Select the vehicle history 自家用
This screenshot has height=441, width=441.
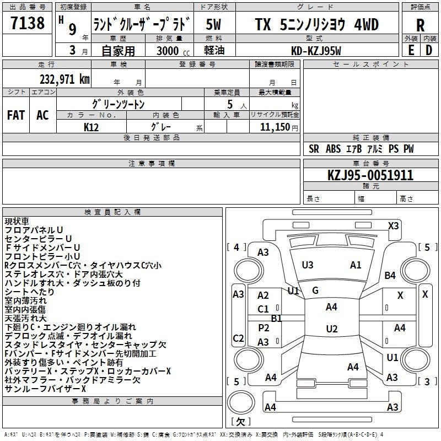point(118,51)
